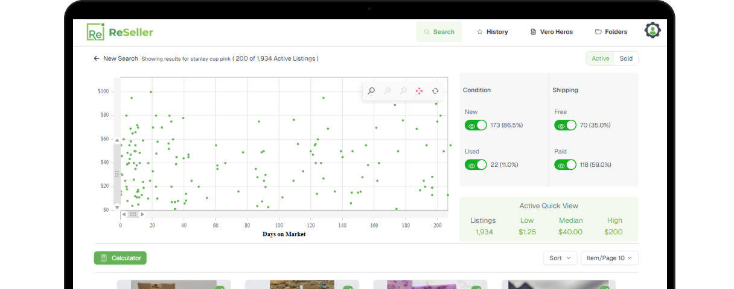The height and width of the screenshot is (289, 734).
Task: Switch listings view to Sold
Action: click(x=626, y=58)
